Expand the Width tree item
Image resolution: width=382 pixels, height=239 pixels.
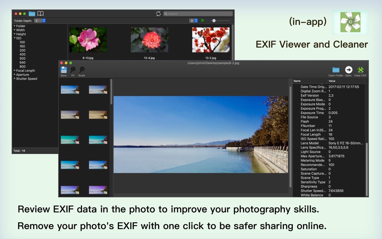point(14,30)
